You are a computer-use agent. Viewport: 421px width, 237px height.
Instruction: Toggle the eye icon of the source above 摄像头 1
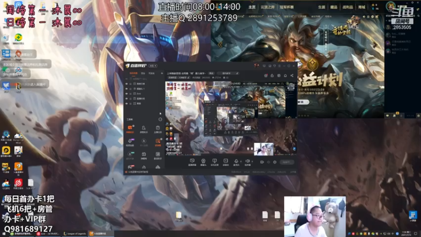coord(127,84)
